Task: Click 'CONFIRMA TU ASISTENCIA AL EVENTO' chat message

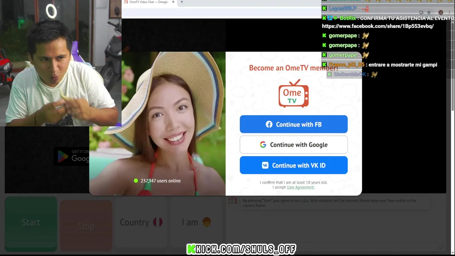Action: (x=407, y=18)
